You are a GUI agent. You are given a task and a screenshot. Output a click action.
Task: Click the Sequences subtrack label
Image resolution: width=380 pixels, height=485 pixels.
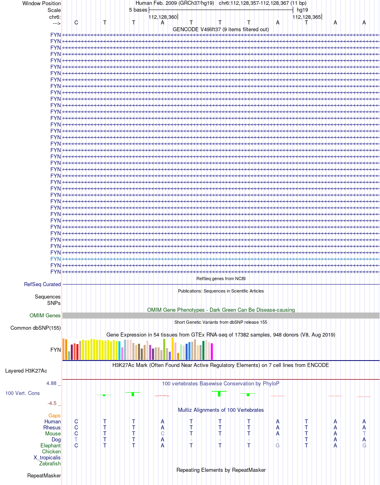[48, 297]
